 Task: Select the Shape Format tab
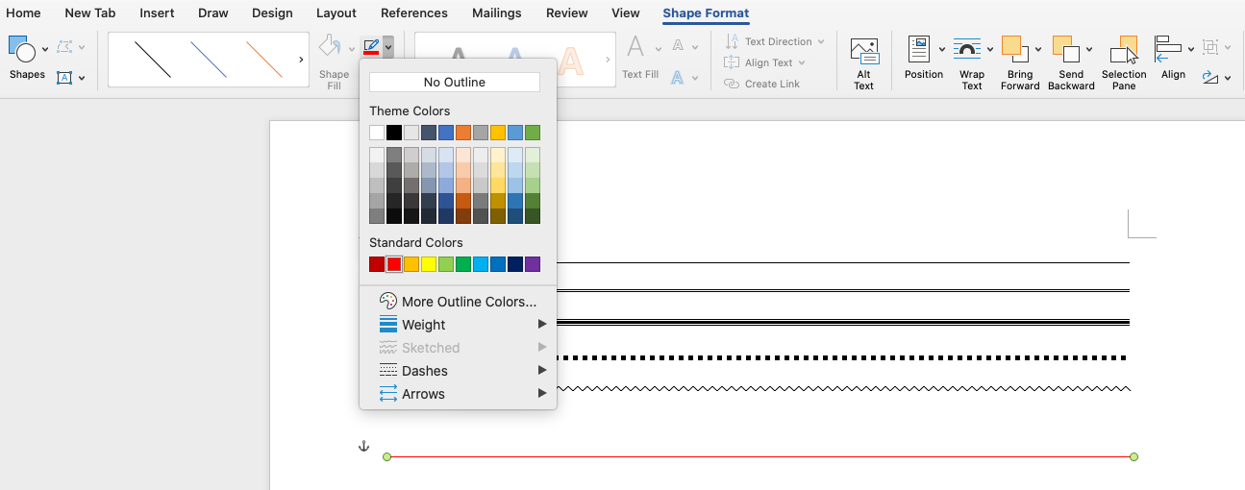pyautogui.click(x=706, y=13)
